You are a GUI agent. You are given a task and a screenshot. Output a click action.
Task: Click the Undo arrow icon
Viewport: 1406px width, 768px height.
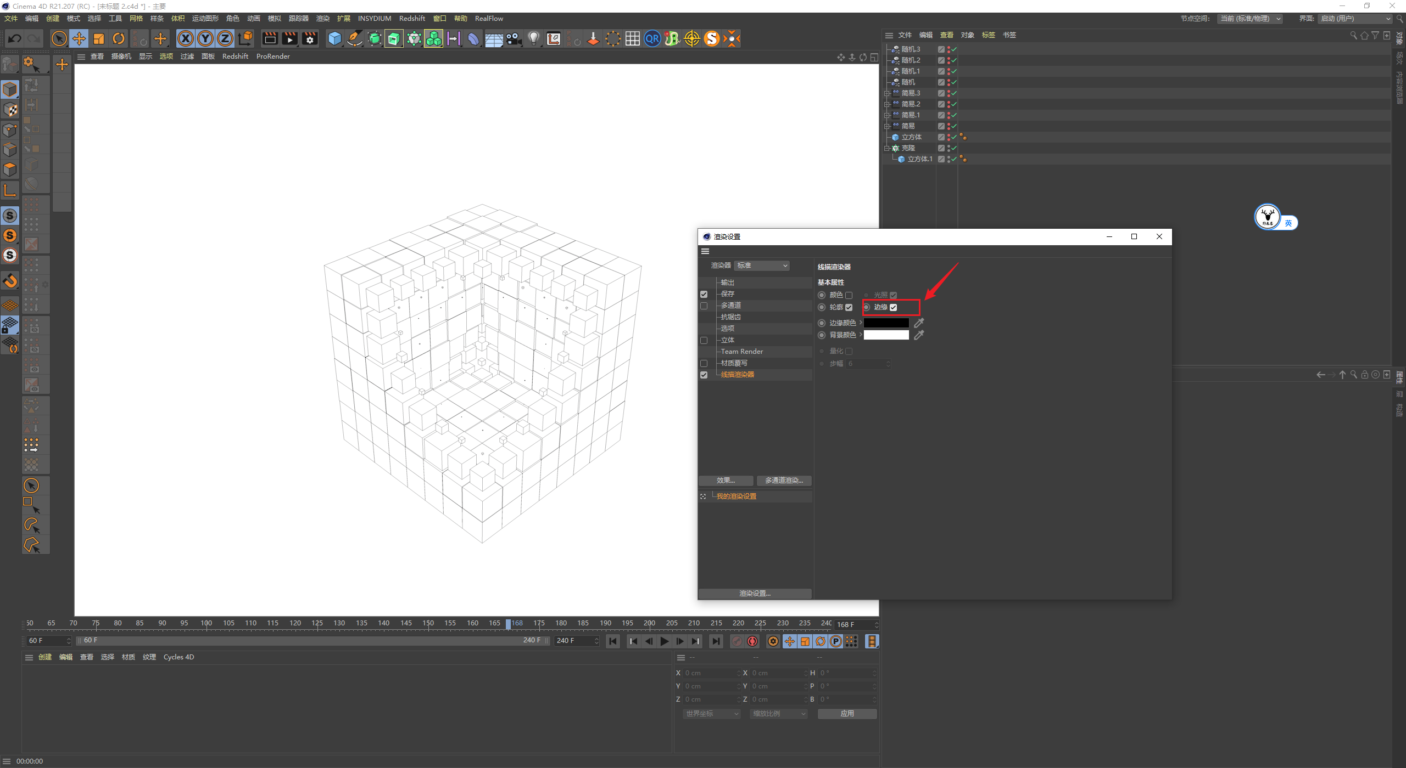15,38
